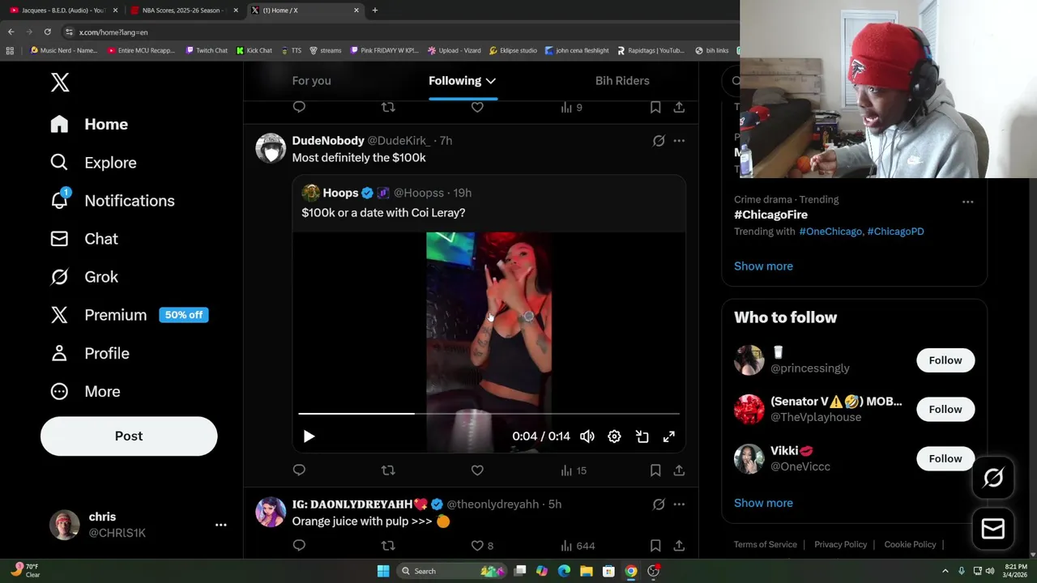Open account menu dots beside chris
The image size is (1037, 583).
(220, 525)
